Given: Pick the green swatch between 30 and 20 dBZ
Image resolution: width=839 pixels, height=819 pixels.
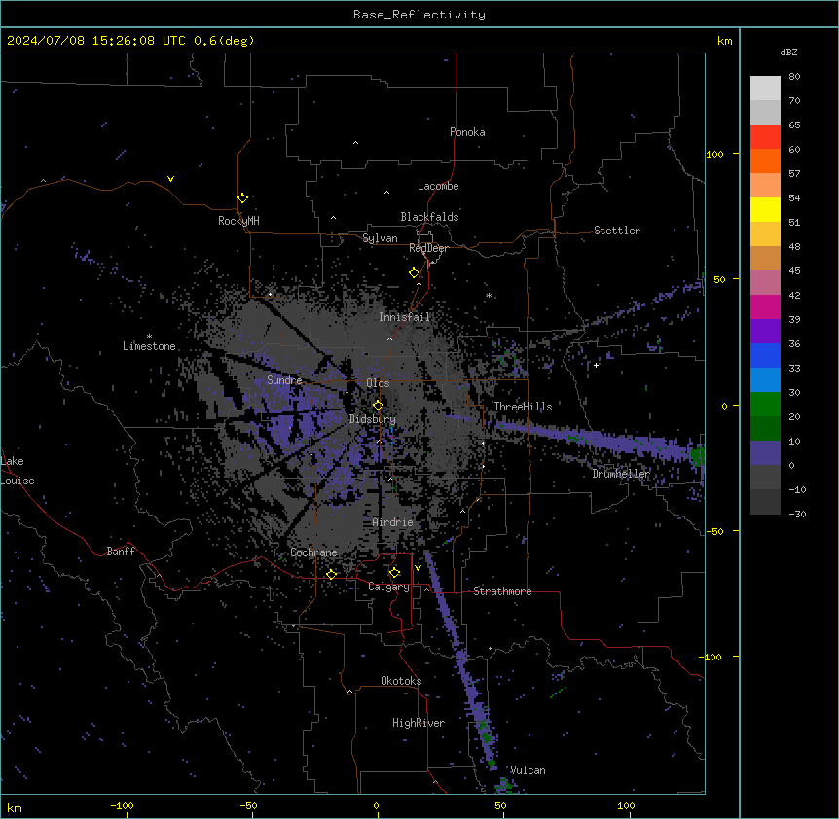Looking at the screenshot, I should tap(765, 405).
